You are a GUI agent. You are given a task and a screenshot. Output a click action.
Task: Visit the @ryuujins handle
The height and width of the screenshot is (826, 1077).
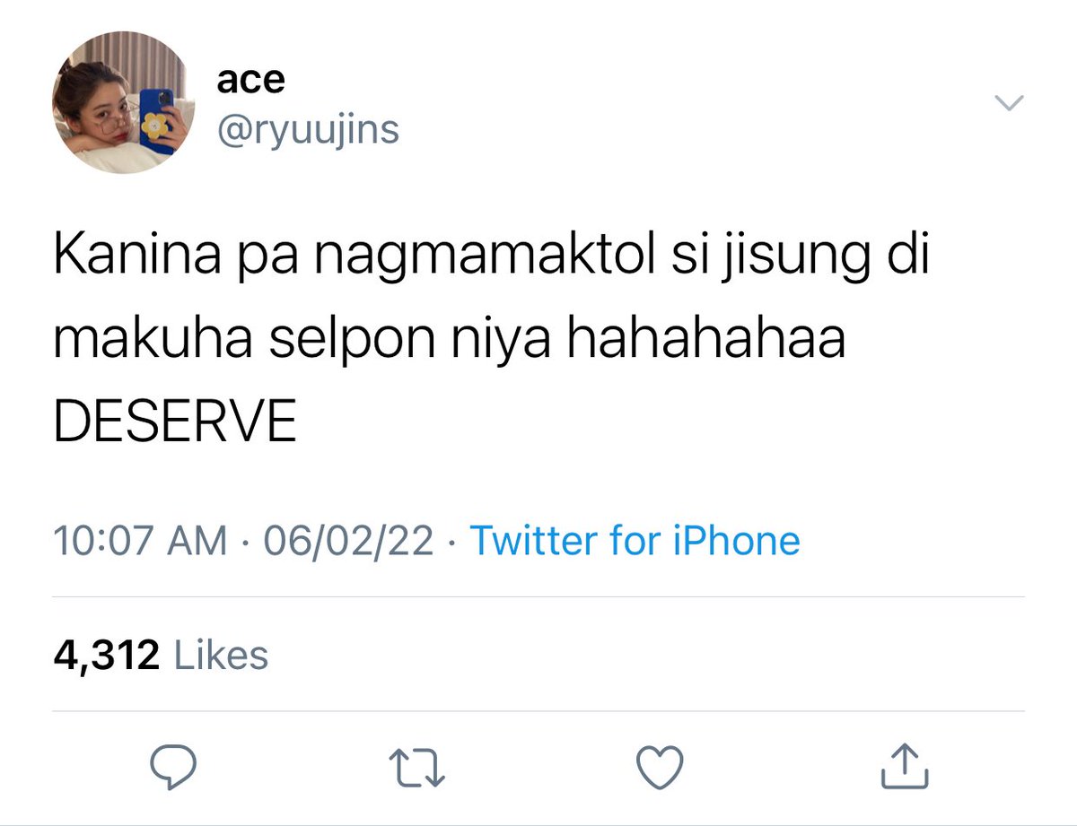click(308, 130)
